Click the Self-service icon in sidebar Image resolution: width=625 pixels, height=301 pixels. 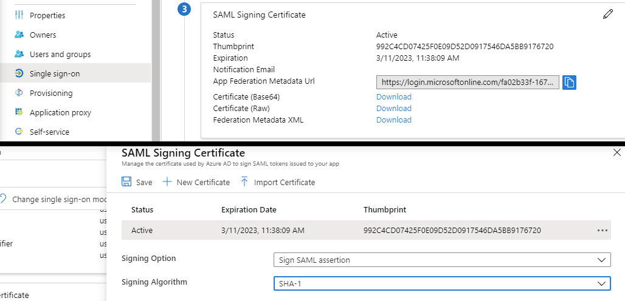point(19,132)
